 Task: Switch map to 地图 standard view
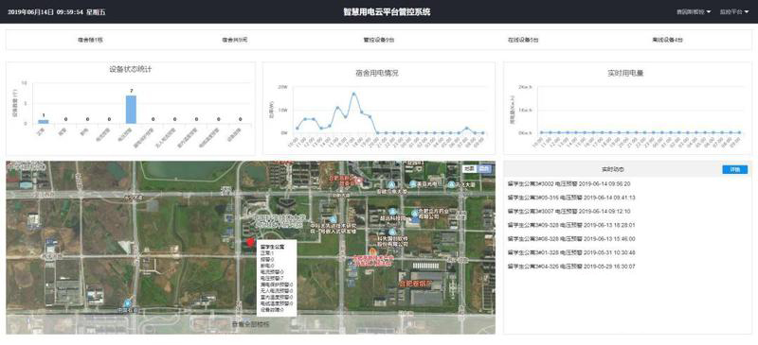(469, 168)
